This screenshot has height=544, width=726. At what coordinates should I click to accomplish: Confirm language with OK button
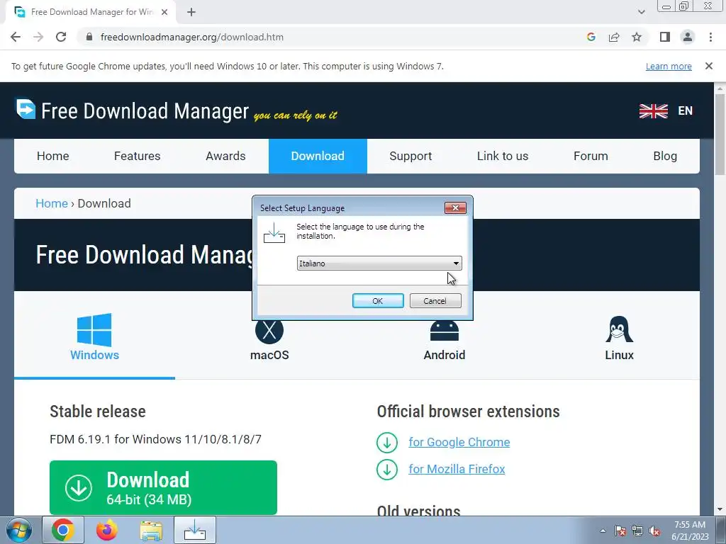378,300
